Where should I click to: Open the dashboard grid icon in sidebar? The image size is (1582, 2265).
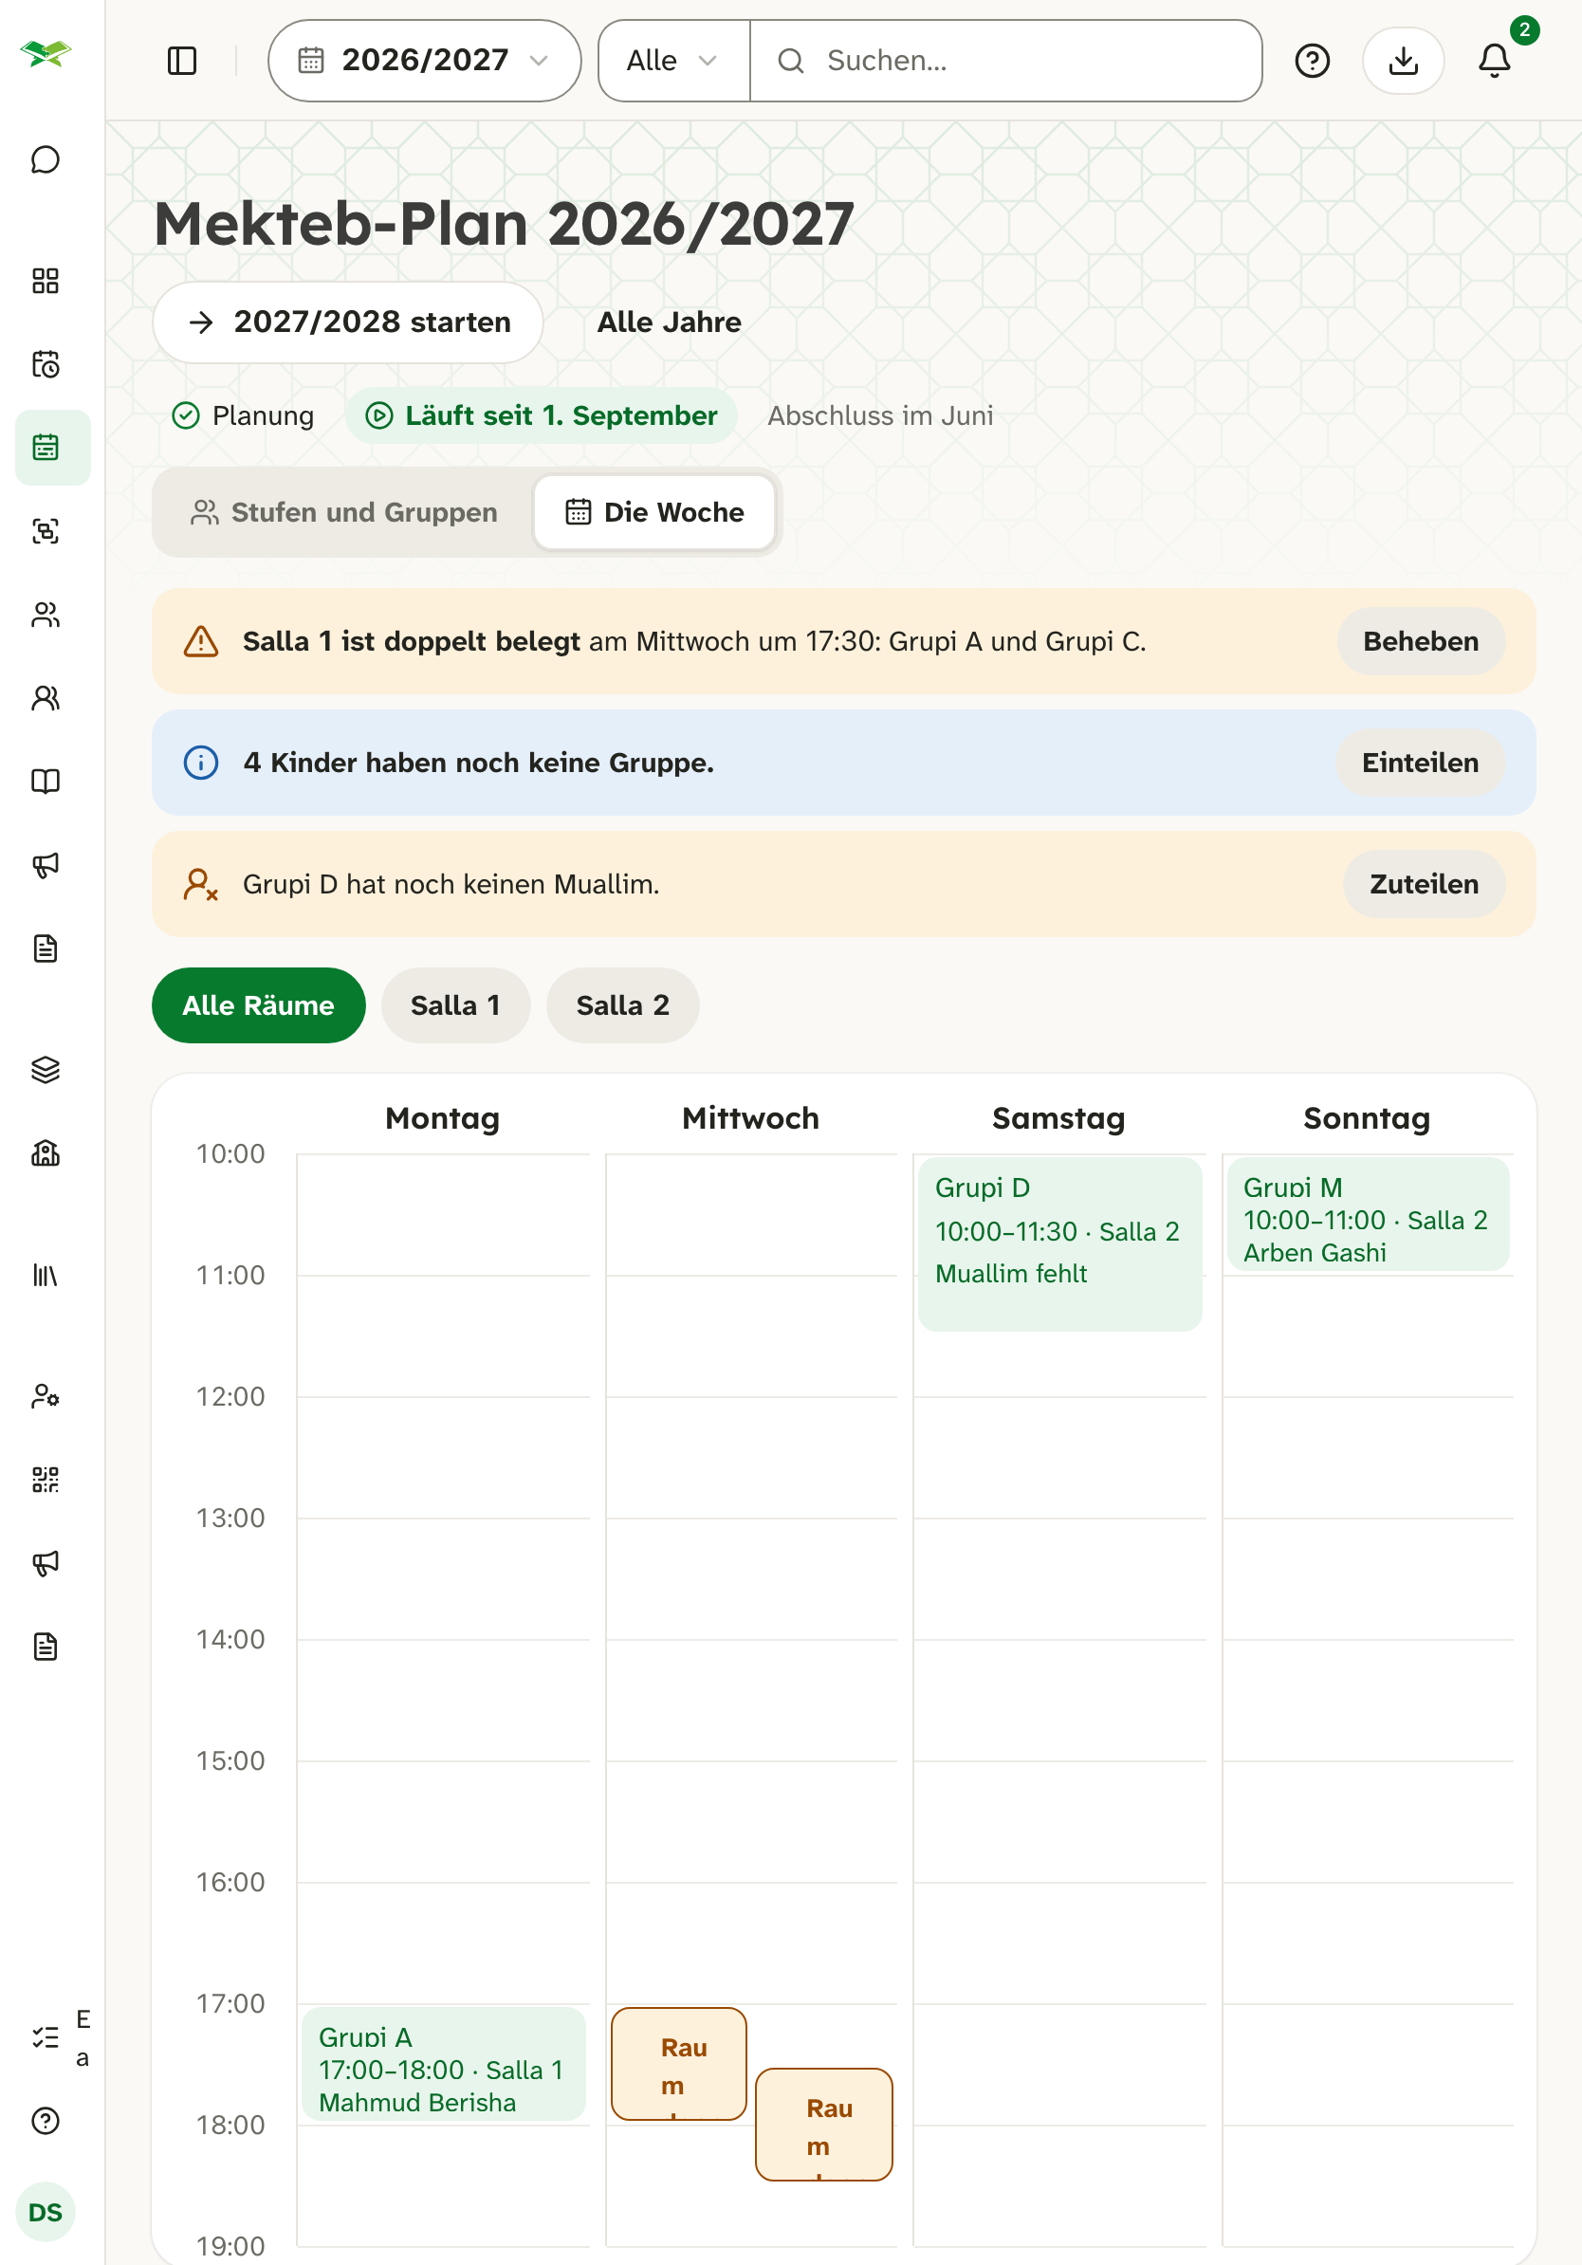coord(46,281)
